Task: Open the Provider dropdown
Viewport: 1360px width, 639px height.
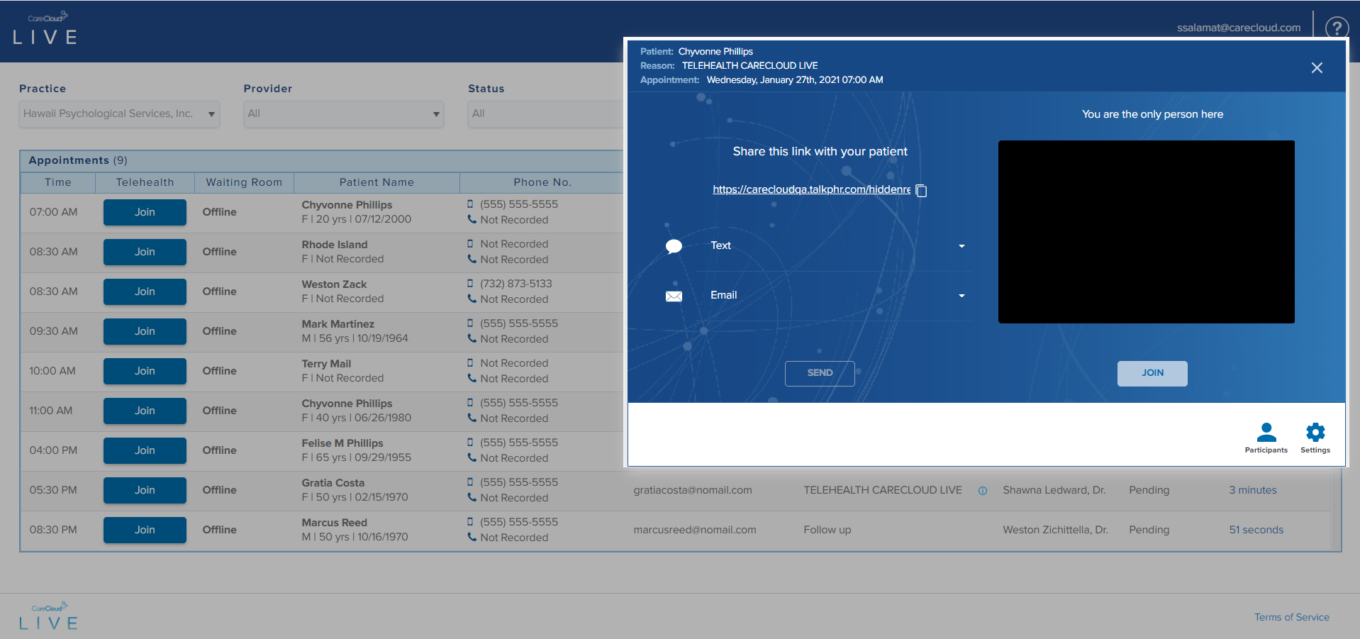Action: coord(343,114)
